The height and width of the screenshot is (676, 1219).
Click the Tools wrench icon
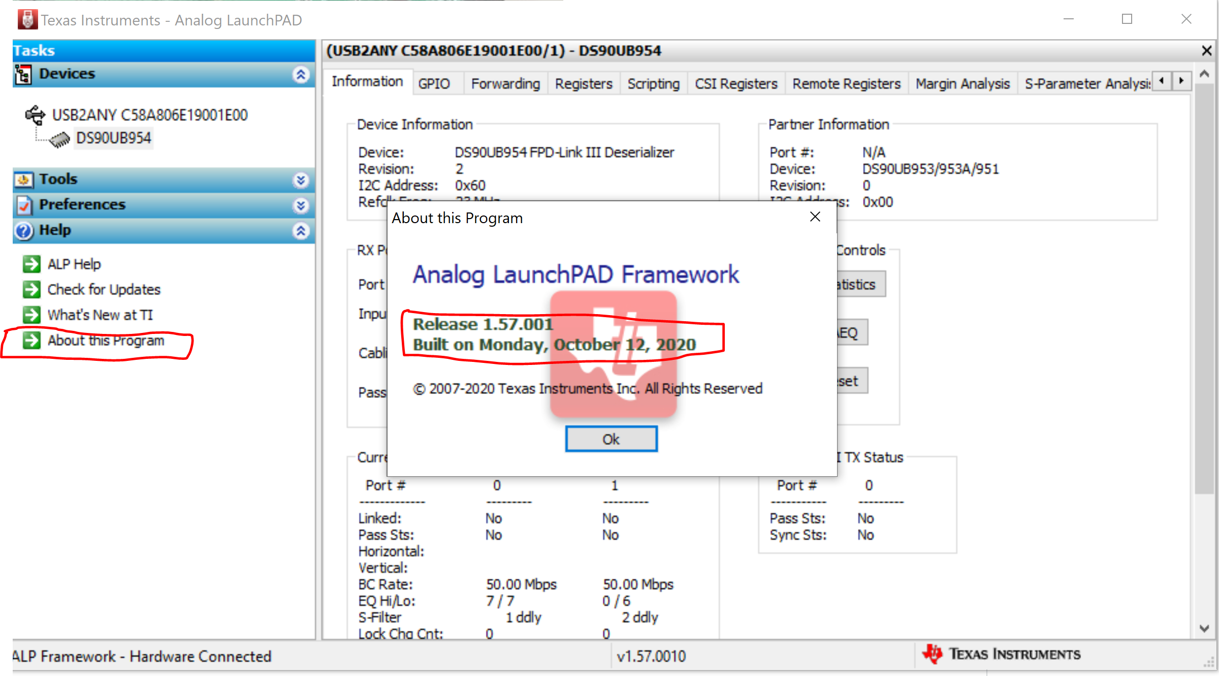(23, 179)
